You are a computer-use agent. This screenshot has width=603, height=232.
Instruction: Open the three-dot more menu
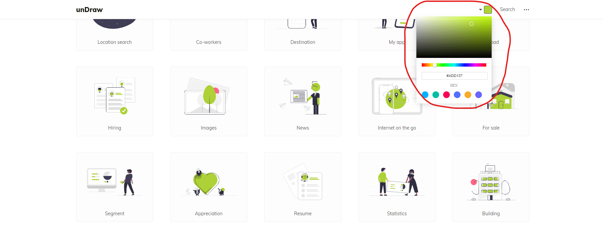click(526, 10)
